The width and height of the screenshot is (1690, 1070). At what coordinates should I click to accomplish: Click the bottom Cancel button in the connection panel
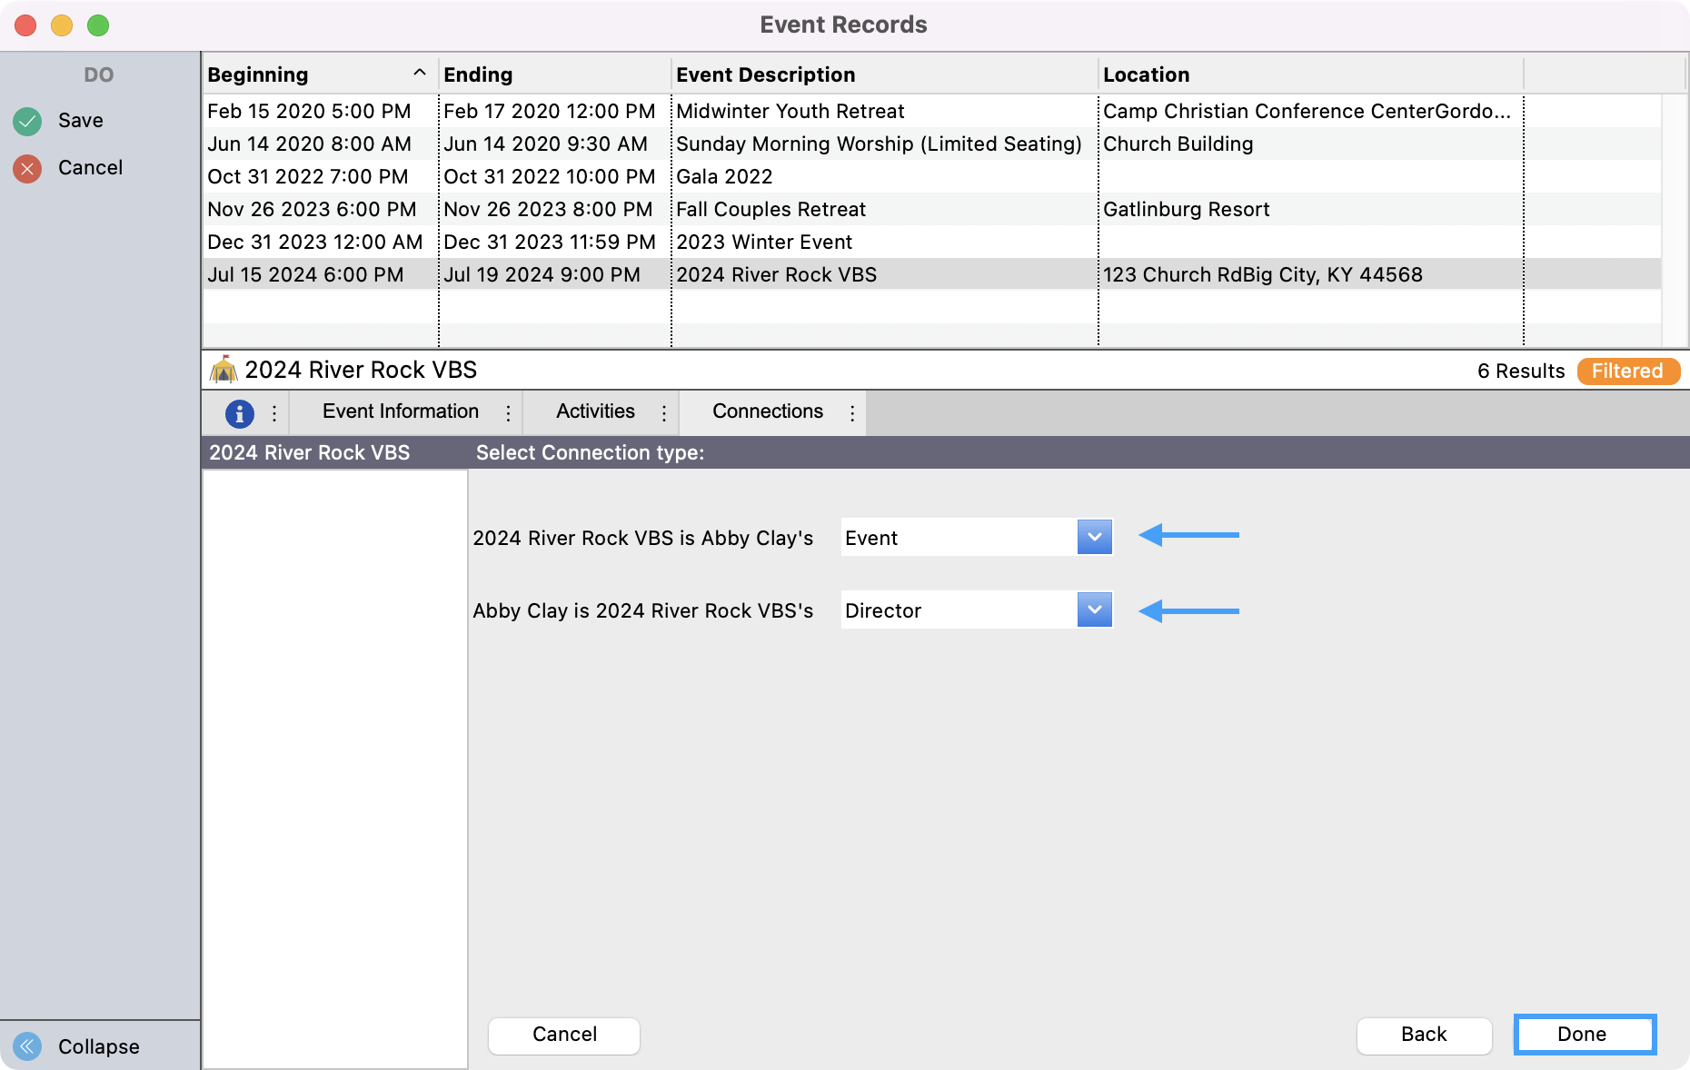pyautogui.click(x=564, y=1035)
